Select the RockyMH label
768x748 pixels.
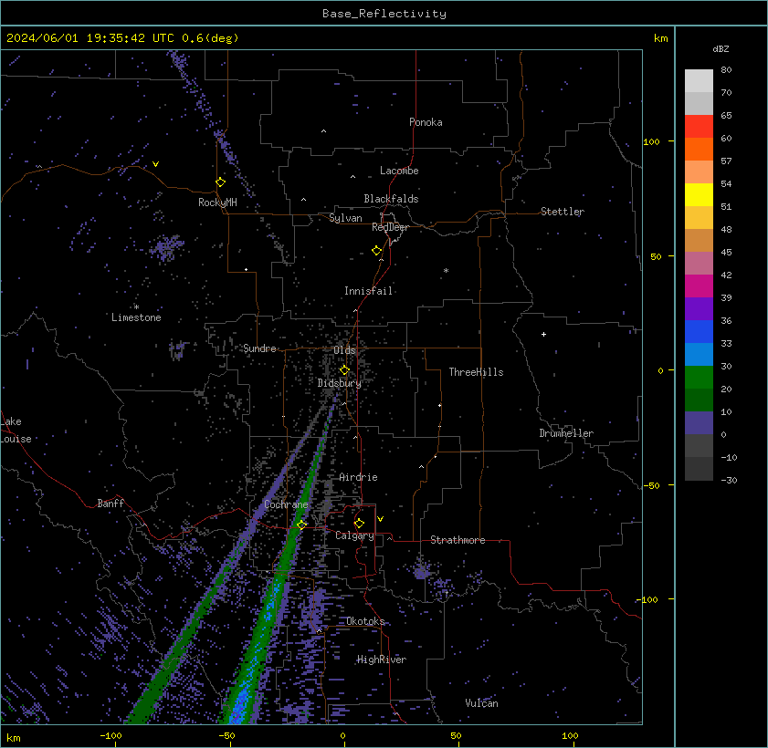[x=217, y=202]
